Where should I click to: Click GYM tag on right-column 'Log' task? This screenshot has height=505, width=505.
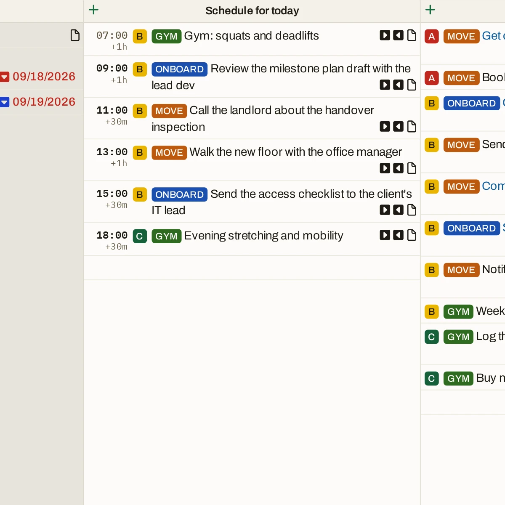458,337
